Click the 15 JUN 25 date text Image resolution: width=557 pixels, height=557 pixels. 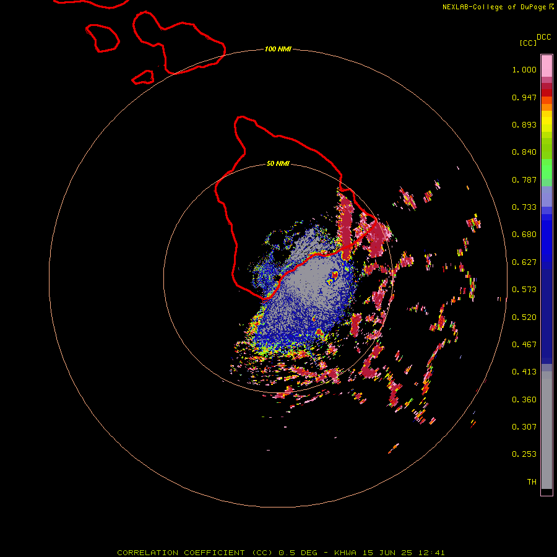387,553
